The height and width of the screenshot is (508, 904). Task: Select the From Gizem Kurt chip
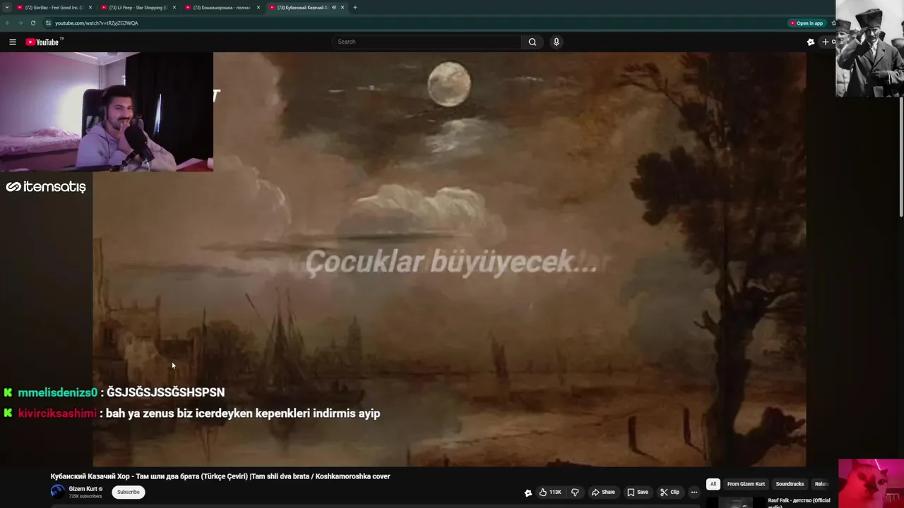(x=746, y=484)
